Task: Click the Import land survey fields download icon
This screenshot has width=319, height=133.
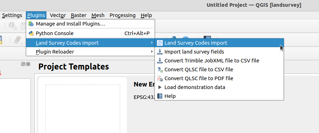Action: click(x=160, y=52)
